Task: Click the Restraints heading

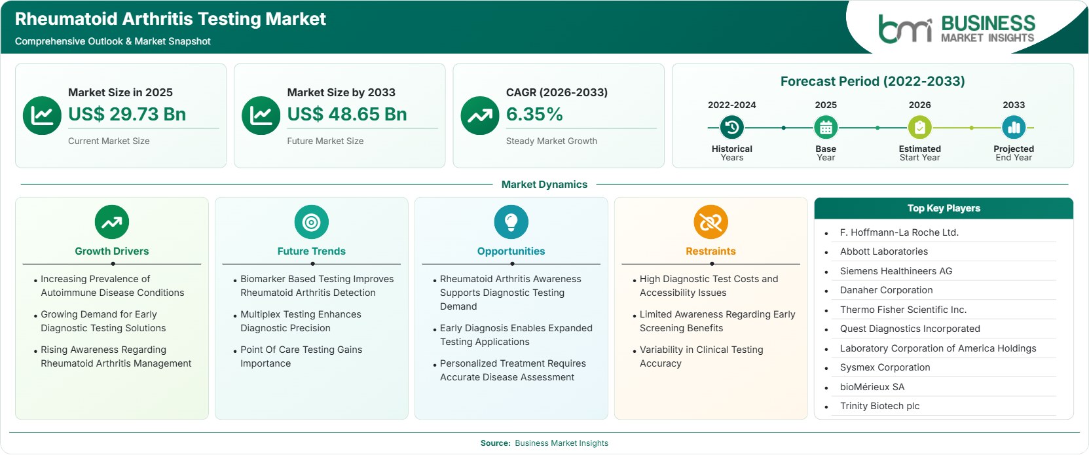Action: click(711, 251)
